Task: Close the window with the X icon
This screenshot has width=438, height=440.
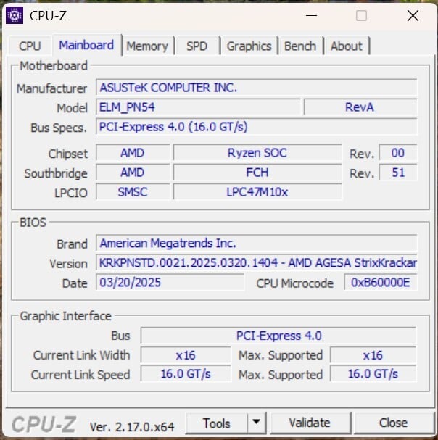Action: point(411,15)
